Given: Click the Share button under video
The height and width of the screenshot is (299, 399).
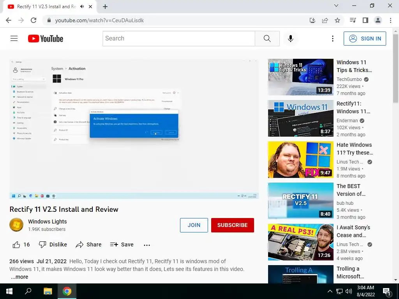Looking at the screenshot, I should (x=88, y=244).
